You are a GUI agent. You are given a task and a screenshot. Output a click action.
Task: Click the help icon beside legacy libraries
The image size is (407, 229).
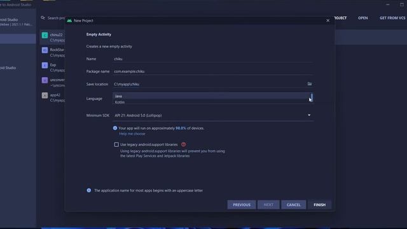click(x=184, y=144)
